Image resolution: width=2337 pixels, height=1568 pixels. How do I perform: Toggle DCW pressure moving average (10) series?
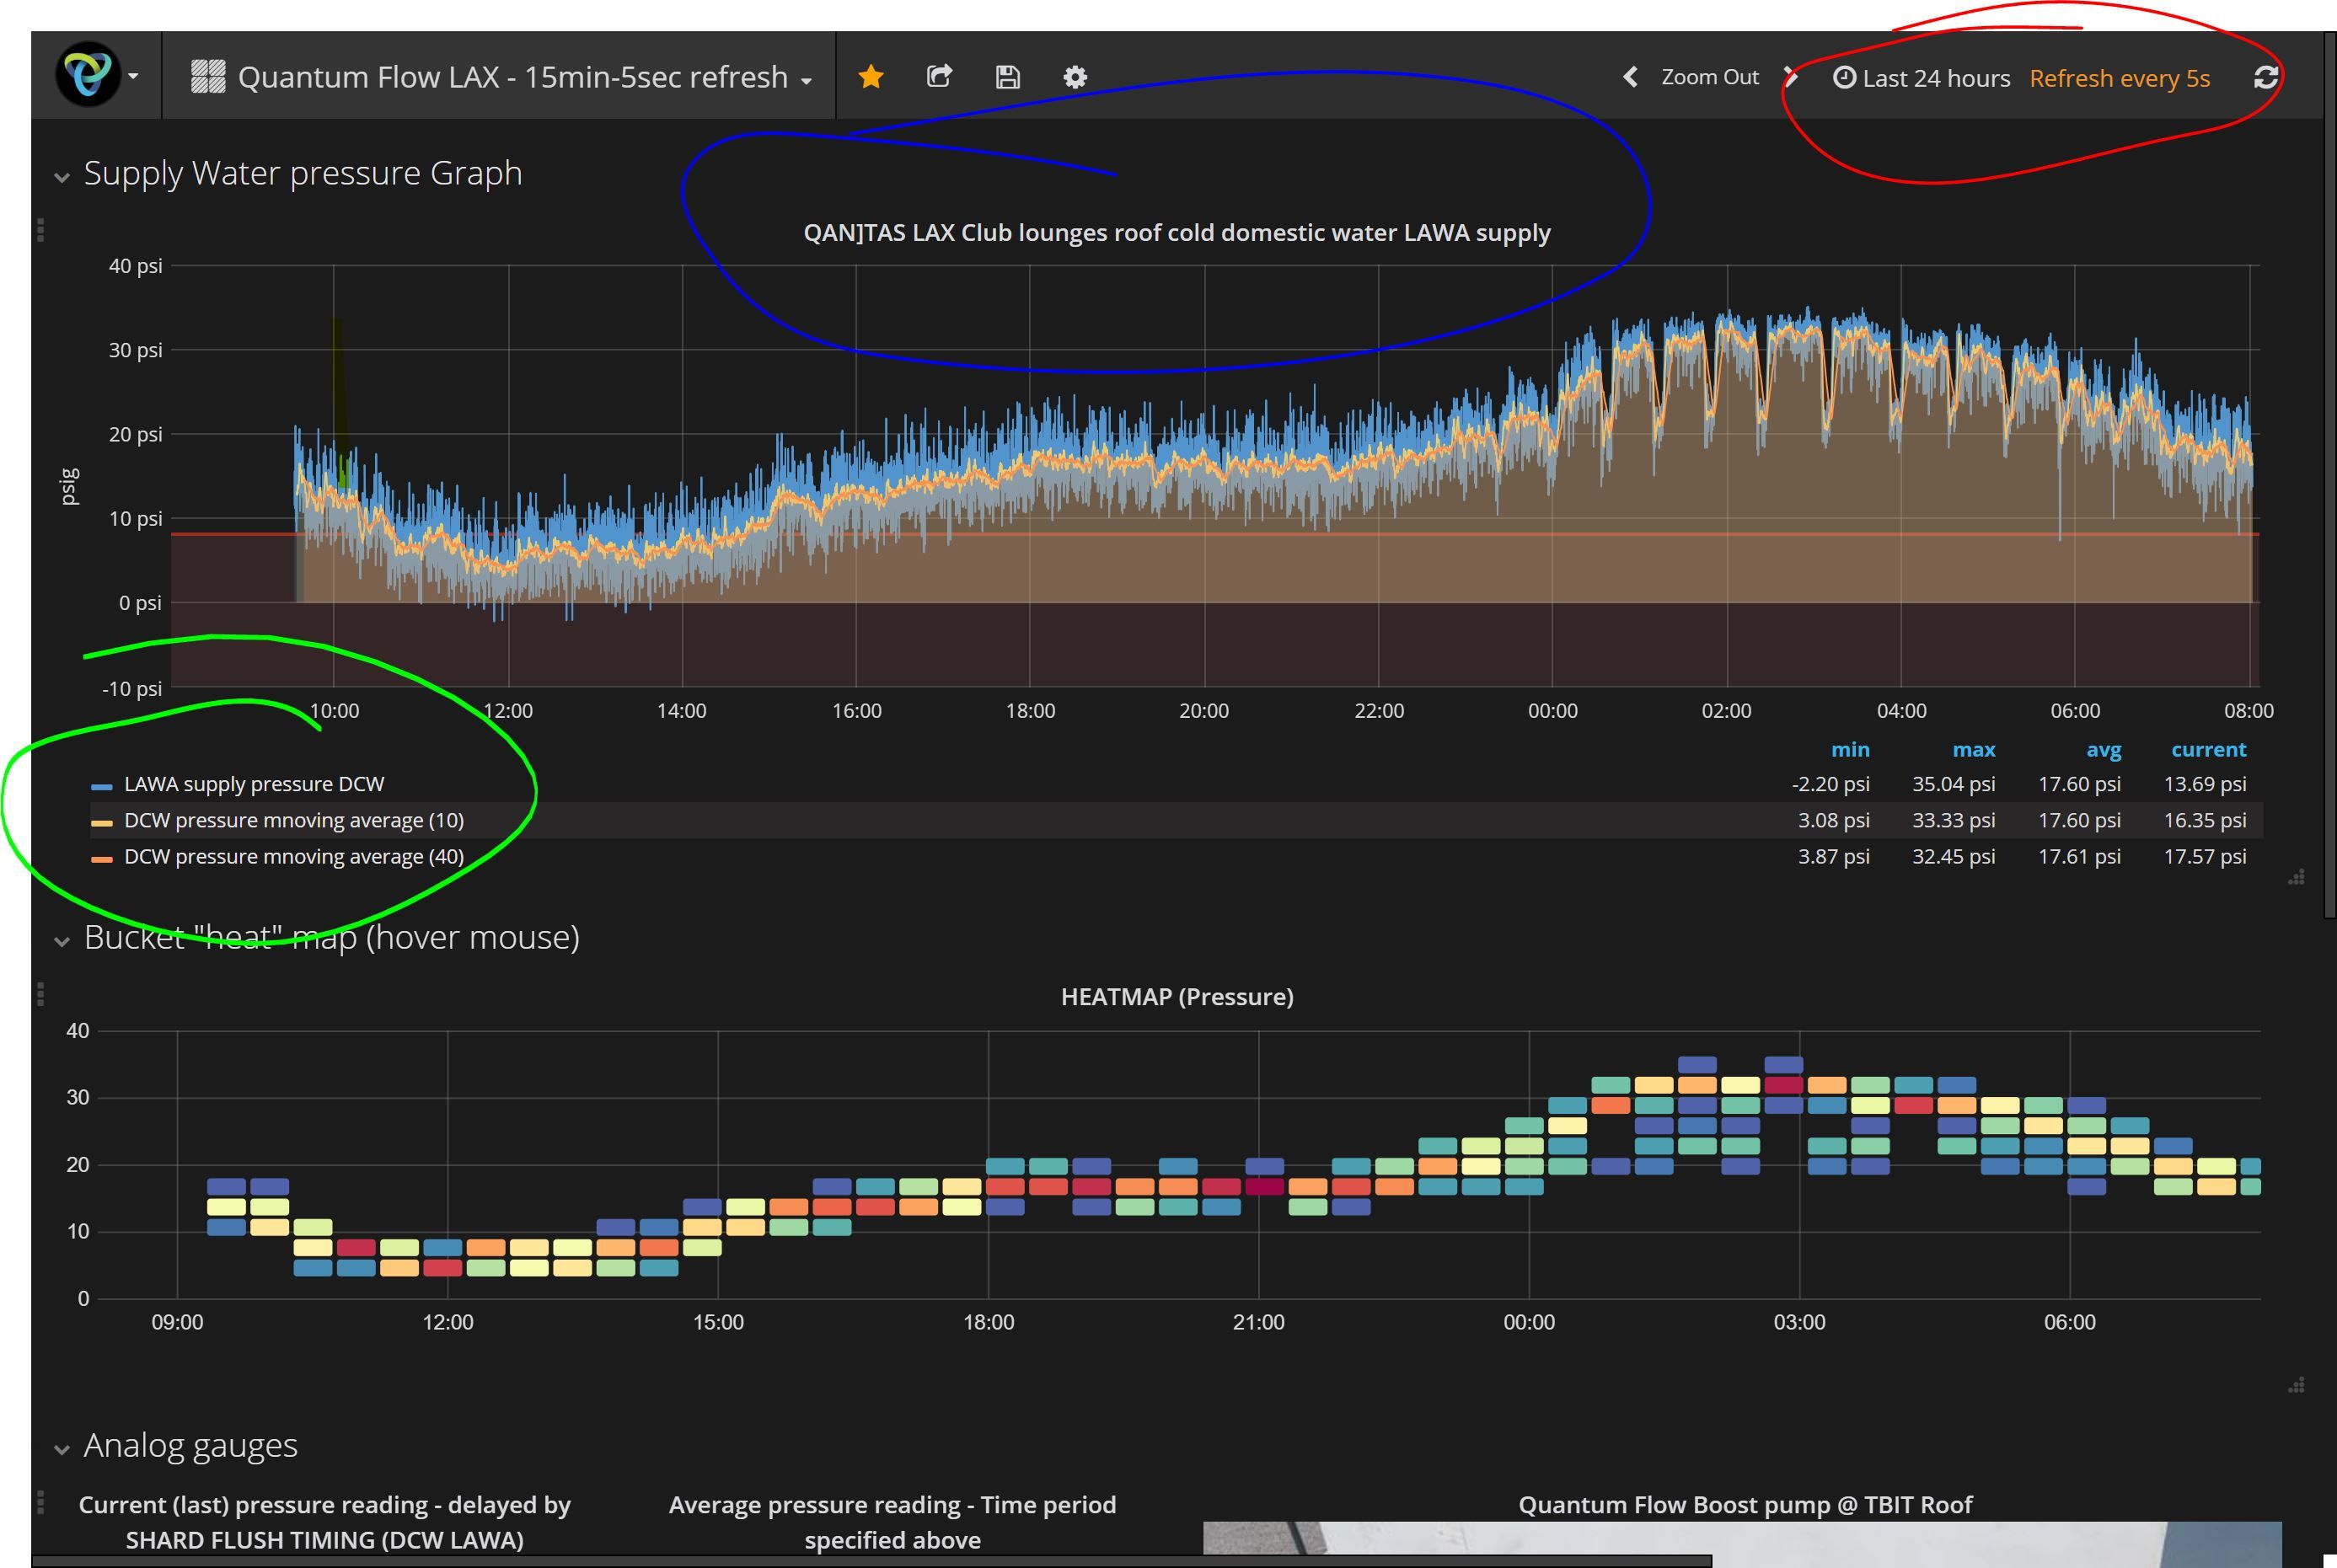click(294, 821)
